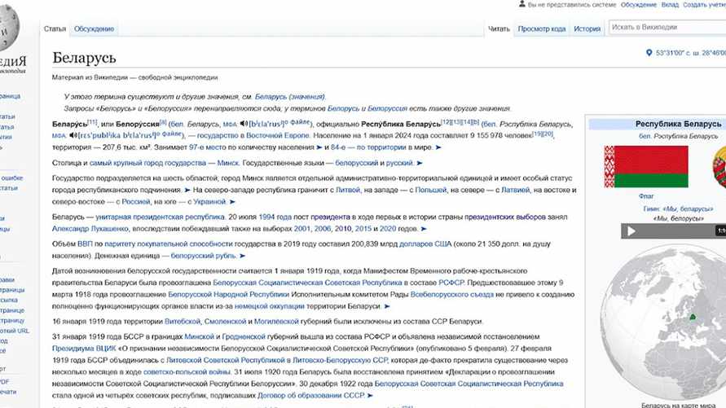Follow the «Всебелорусского съезда» link

click(x=452, y=294)
